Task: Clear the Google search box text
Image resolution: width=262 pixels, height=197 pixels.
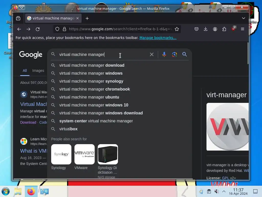Action: (x=151, y=54)
